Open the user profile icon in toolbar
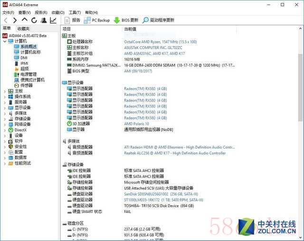 [44, 20]
